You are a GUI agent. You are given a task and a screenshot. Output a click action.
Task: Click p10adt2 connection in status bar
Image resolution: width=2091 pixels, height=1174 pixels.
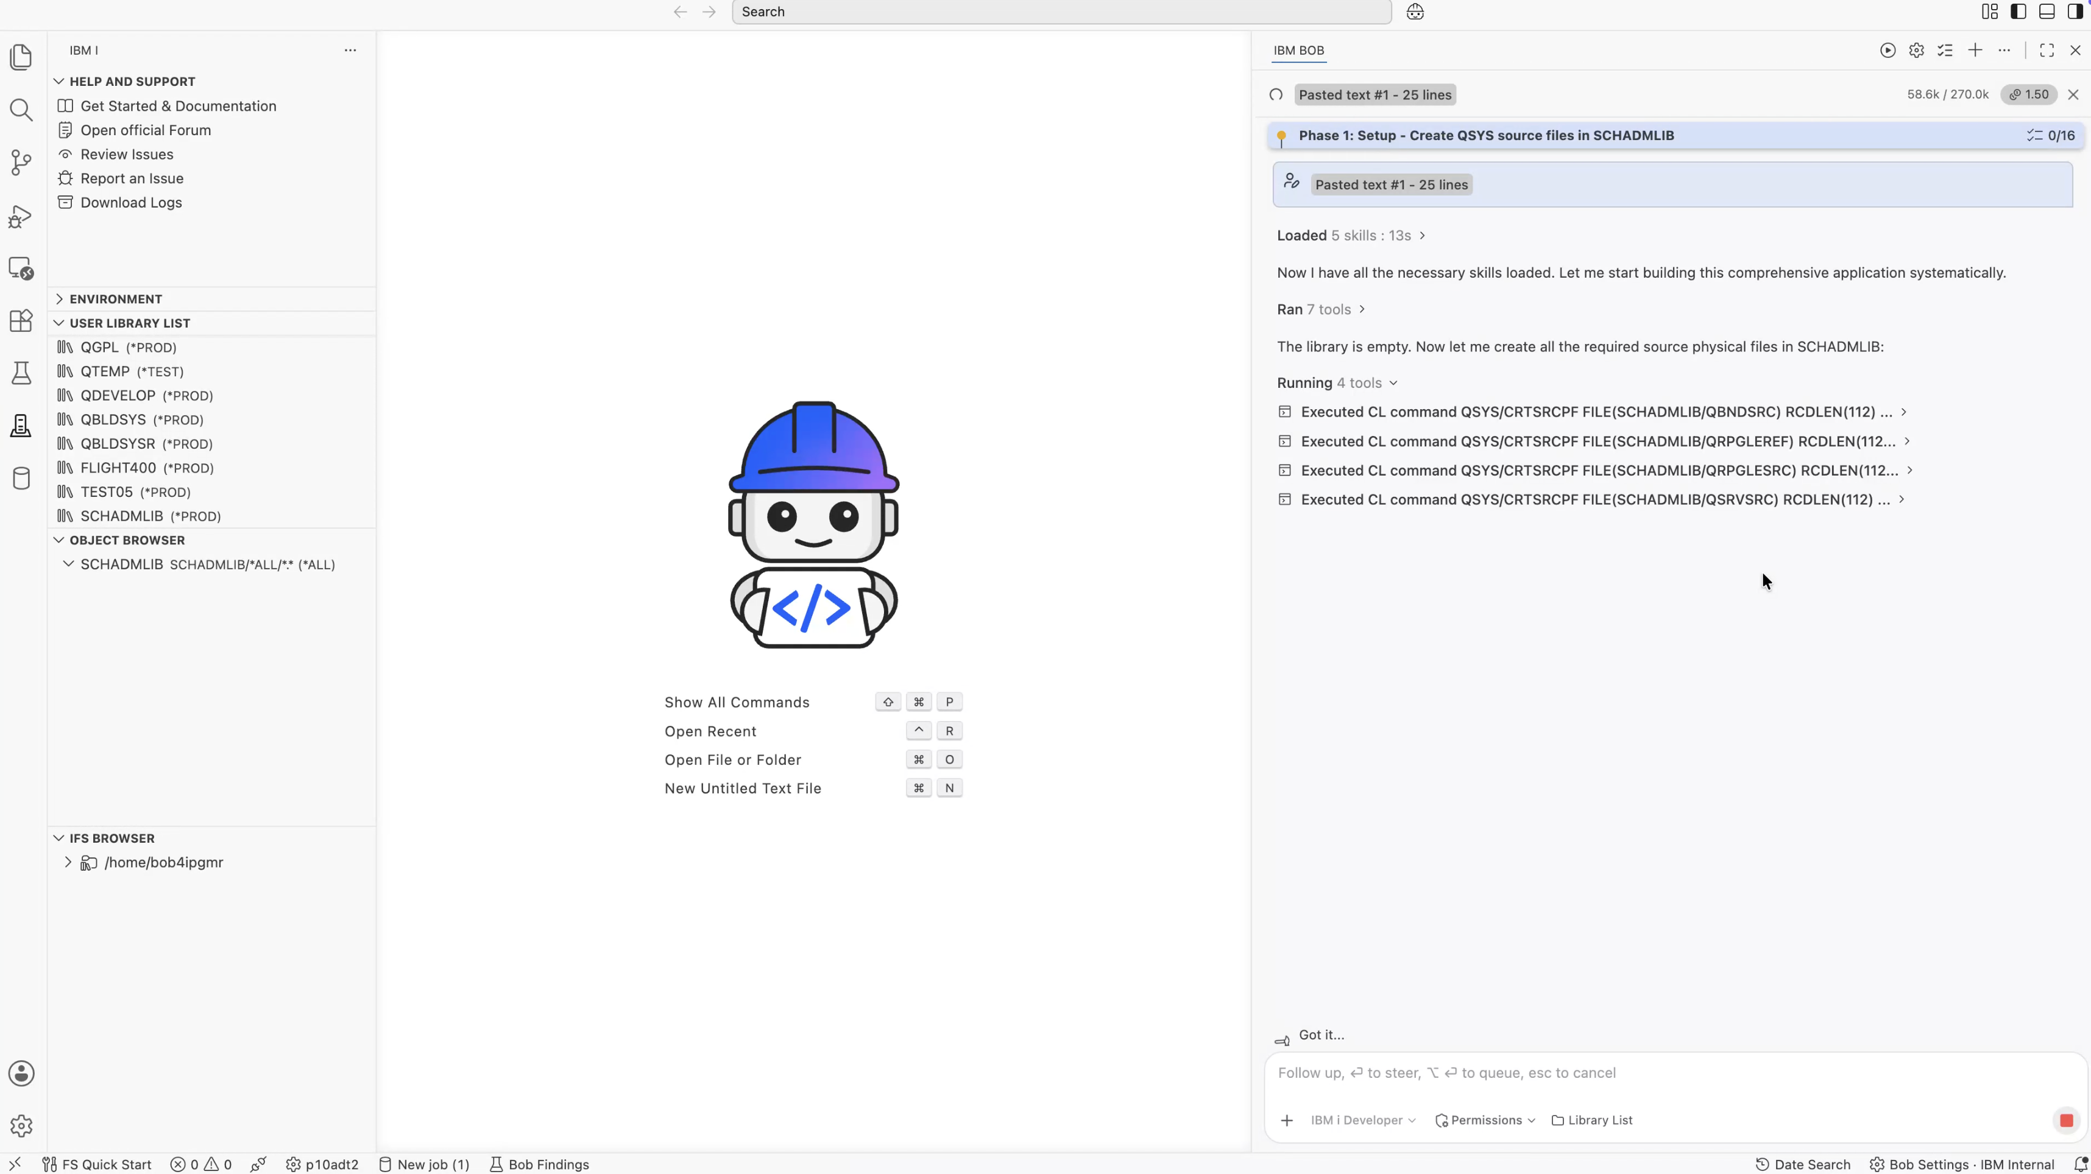pyautogui.click(x=322, y=1164)
